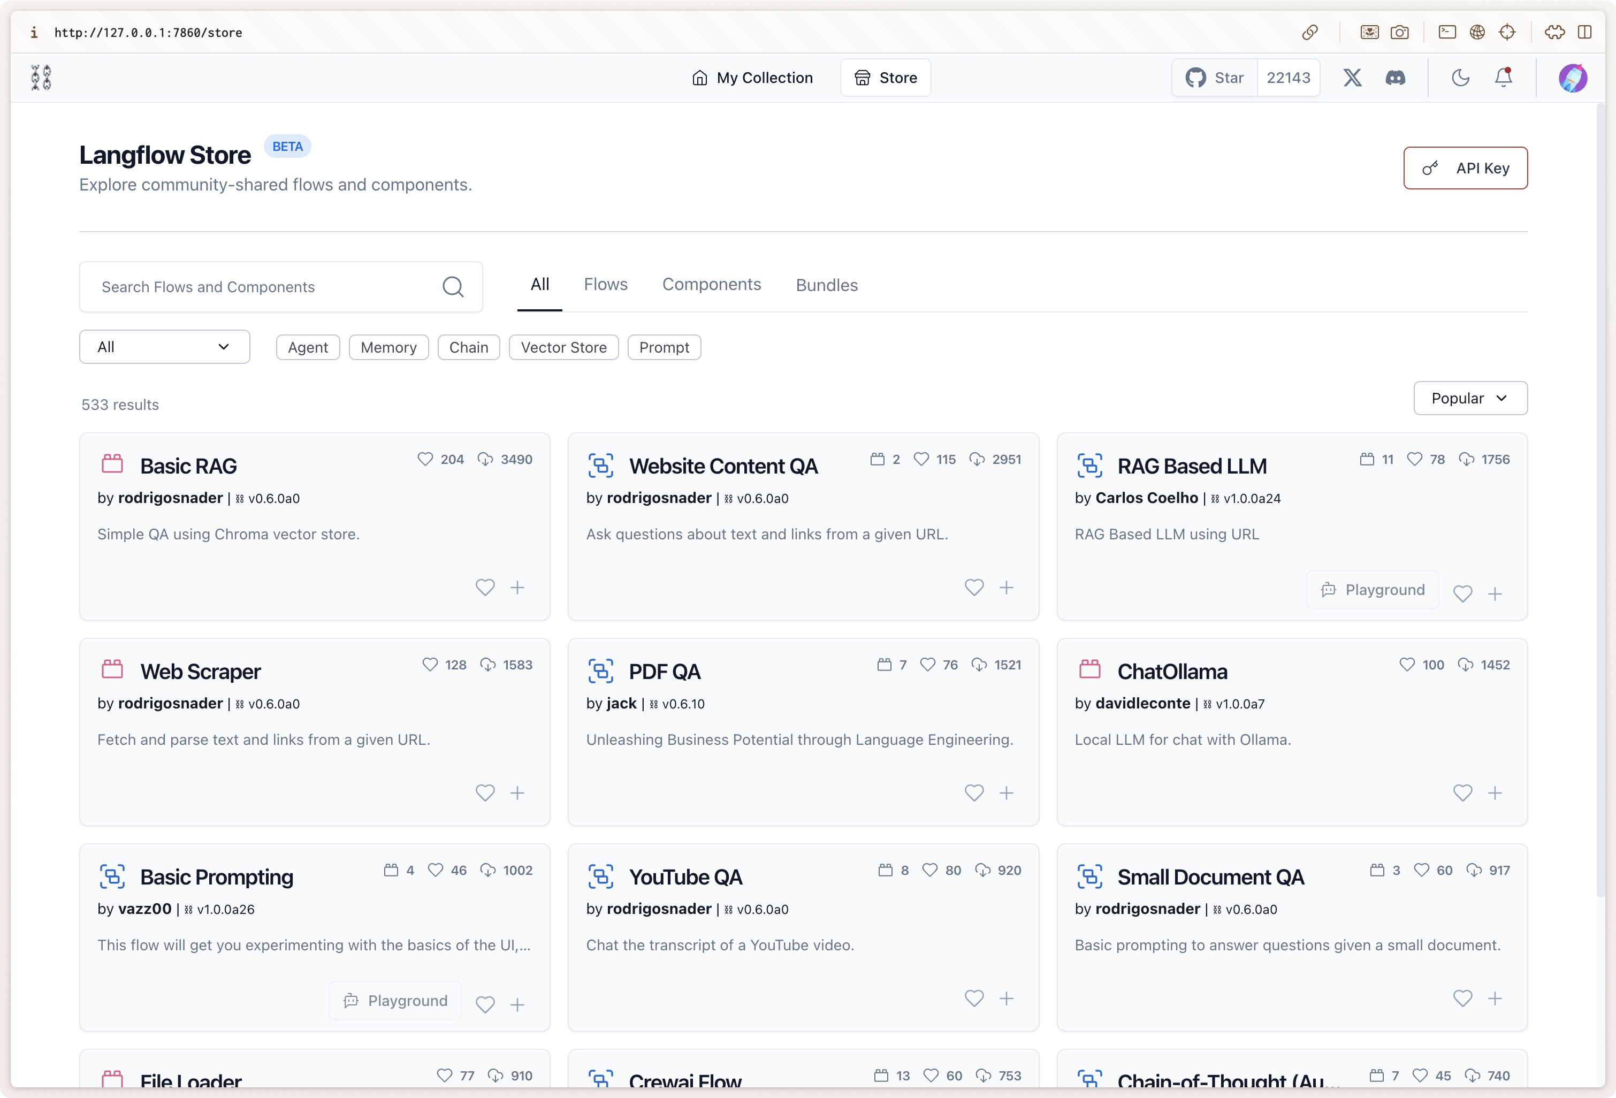
Task: Go to My Collection page
Action: 752,77
